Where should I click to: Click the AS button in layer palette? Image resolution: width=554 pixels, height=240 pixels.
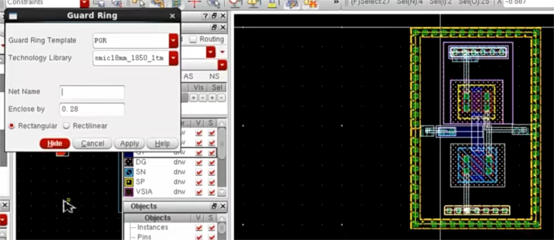pyautogui.click(x=188, y=77)
